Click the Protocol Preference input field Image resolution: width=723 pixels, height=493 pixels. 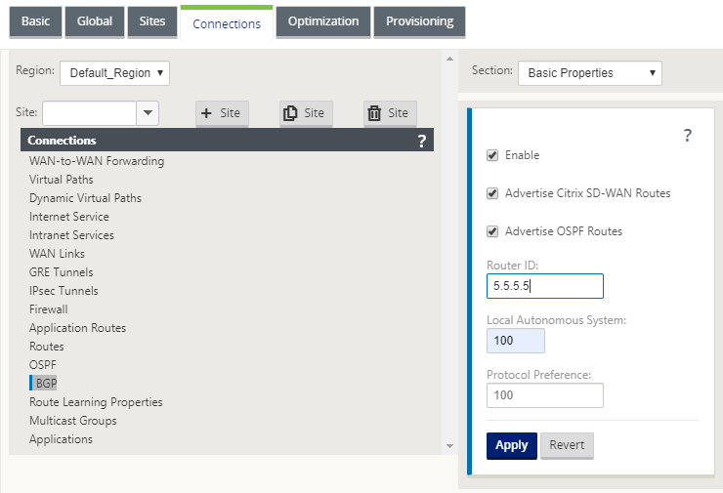coord(545,395)
